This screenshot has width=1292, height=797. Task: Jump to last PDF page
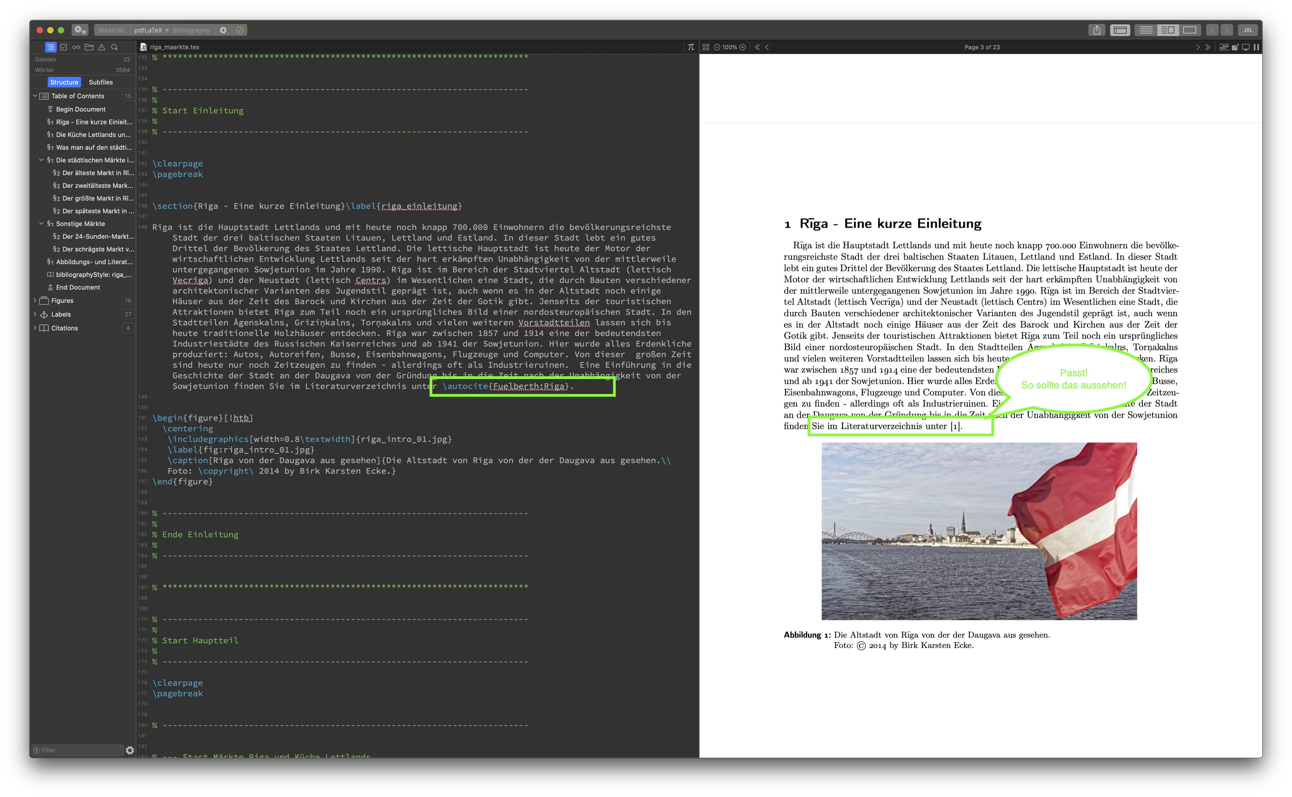1208,47
